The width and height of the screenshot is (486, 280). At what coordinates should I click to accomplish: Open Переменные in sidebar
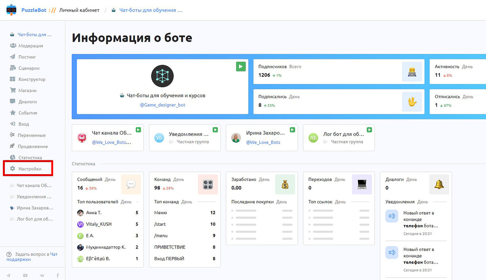point(32,135)
